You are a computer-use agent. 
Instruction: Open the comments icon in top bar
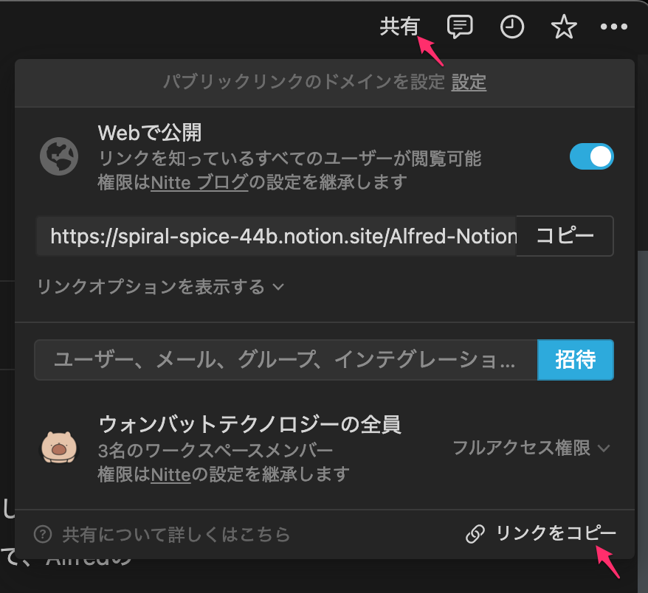(460, 27)
